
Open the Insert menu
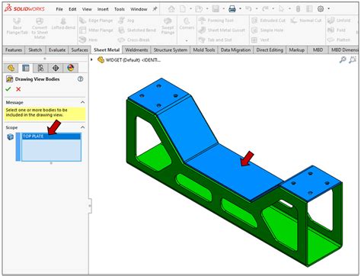[103, 9]
